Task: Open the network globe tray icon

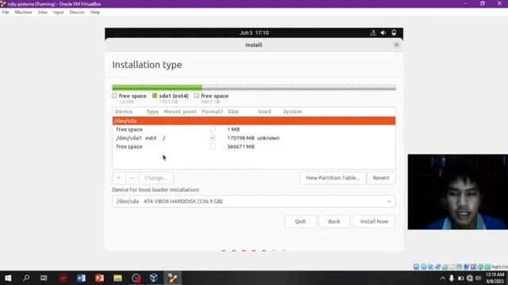Action: tap(469, 278)
